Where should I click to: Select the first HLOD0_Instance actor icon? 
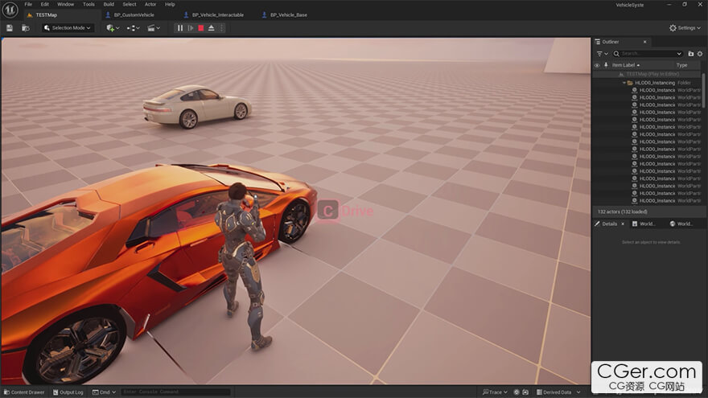[635, 90]
